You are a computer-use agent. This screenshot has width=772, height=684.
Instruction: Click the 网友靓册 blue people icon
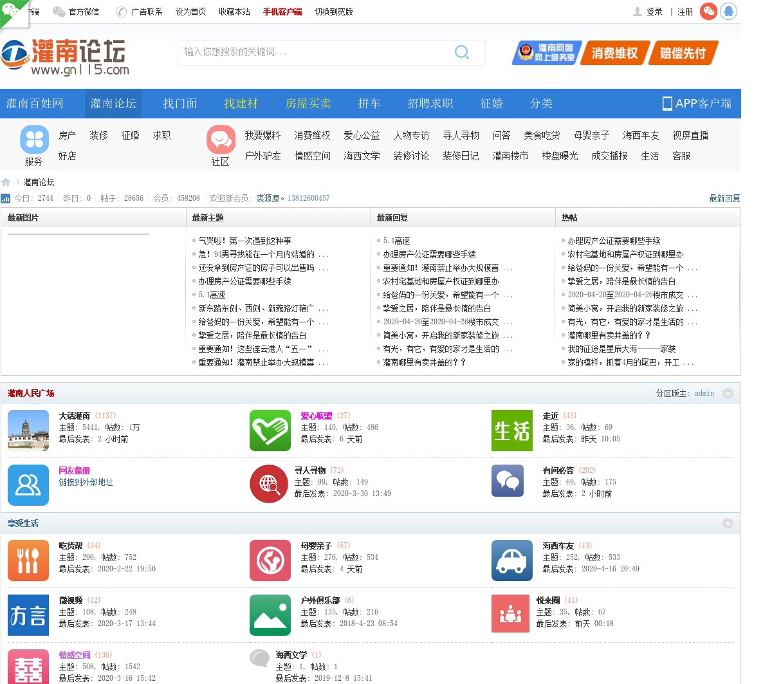point(28,485)
